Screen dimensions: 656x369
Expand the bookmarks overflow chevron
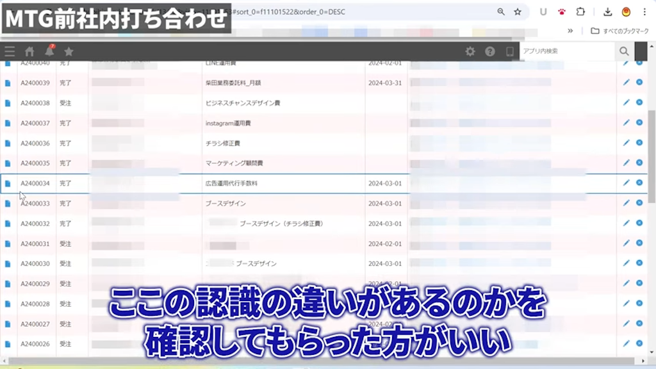tap(570, 30)
